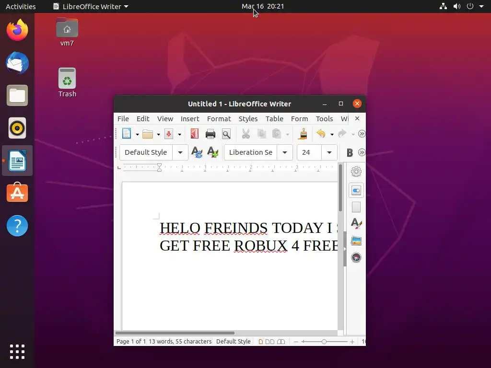Screen dimensions: 491x368
Task: Expand Save options dropdown arrow
Action: [x=179, y=135]
